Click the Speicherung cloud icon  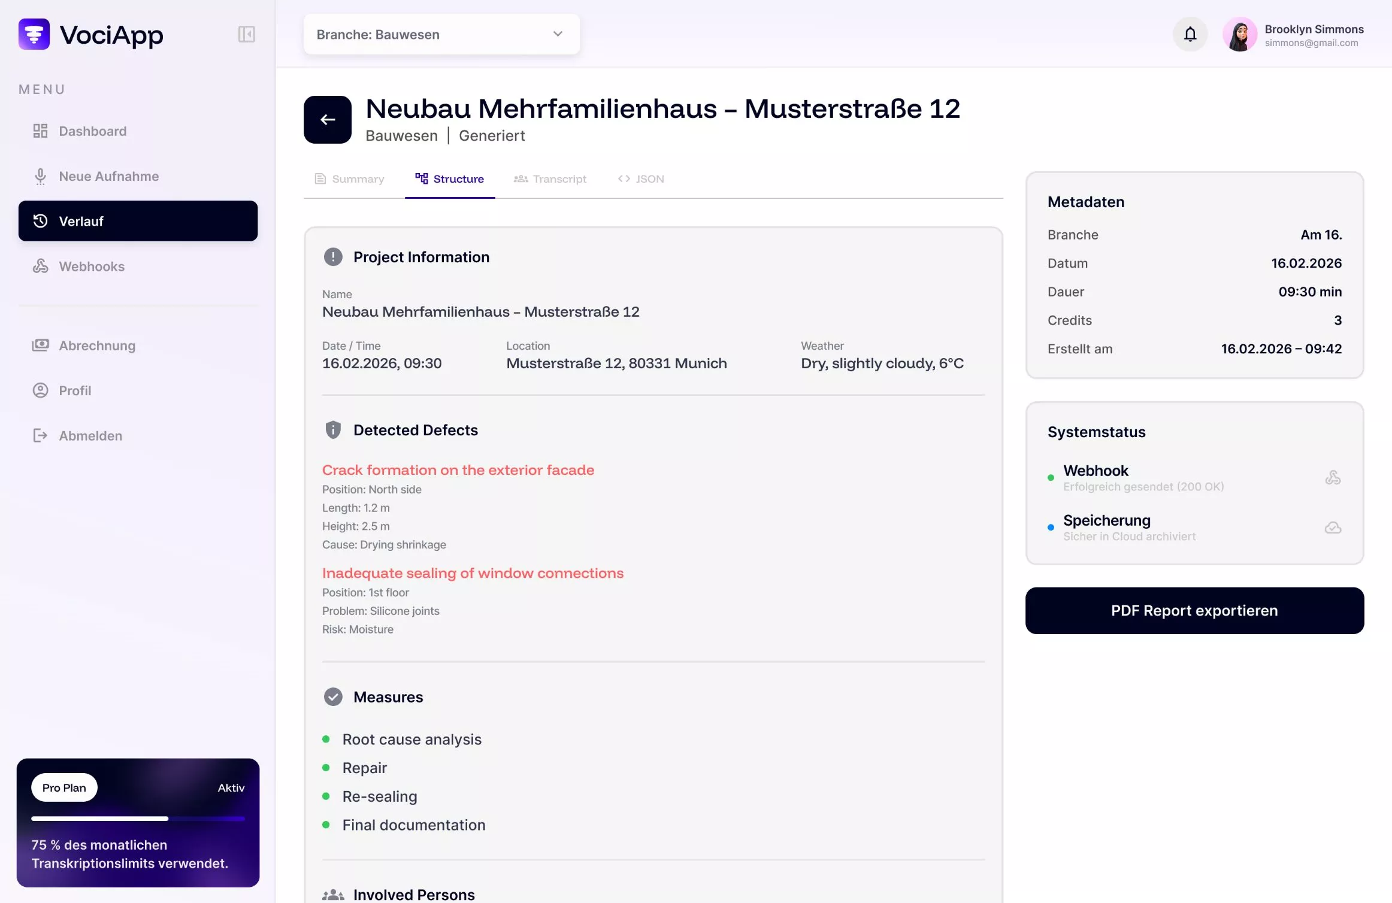point(1332,528)
